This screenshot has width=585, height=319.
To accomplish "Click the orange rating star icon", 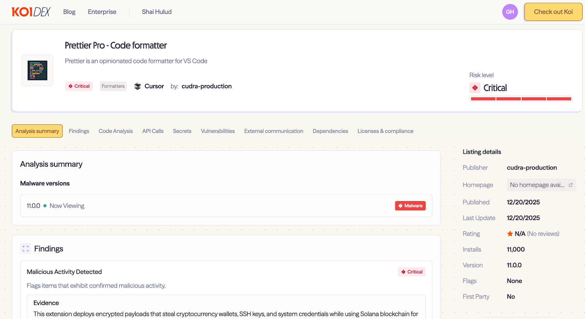I will [510, 234].
